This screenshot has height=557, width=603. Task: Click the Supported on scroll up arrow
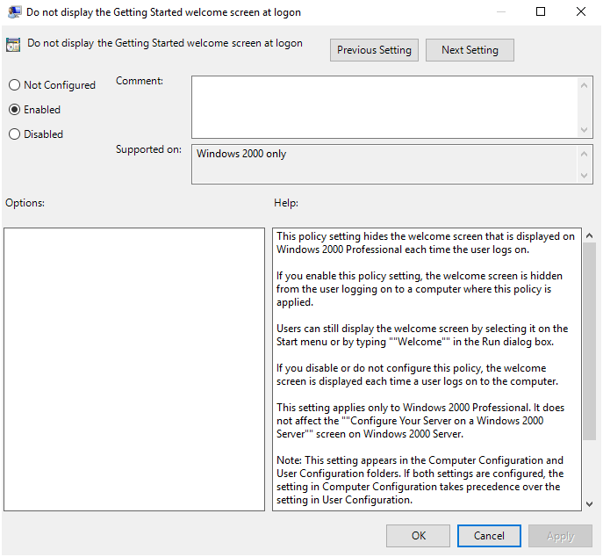[x=585, y=154]
